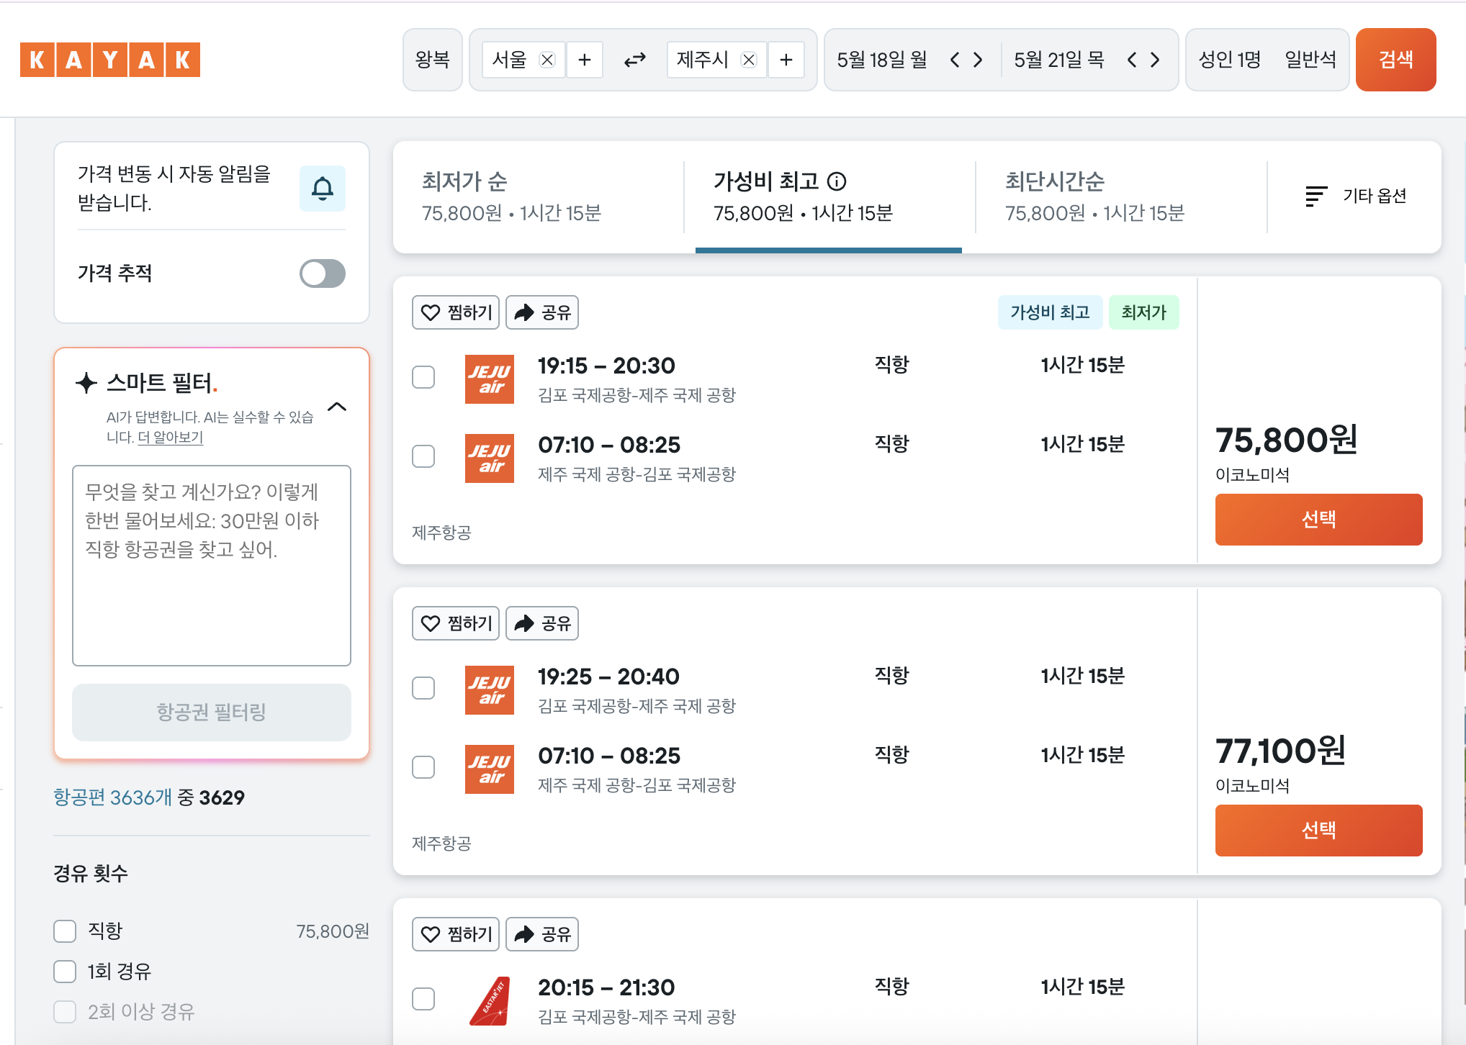Image resolution: width=1466 pixels, height=1045 pixels.
Task: Open 기타 옵션 sort menu
Action: 1355,196
